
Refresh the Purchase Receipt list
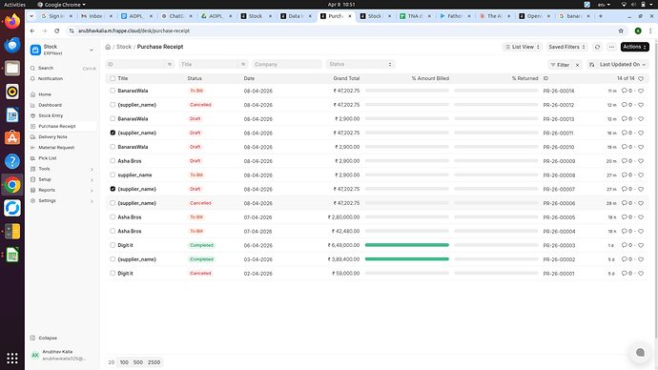click(598, 47)
